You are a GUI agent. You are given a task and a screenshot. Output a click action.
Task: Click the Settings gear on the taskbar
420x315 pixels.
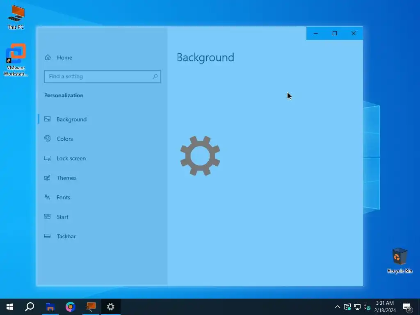click(x=111, y=307)
